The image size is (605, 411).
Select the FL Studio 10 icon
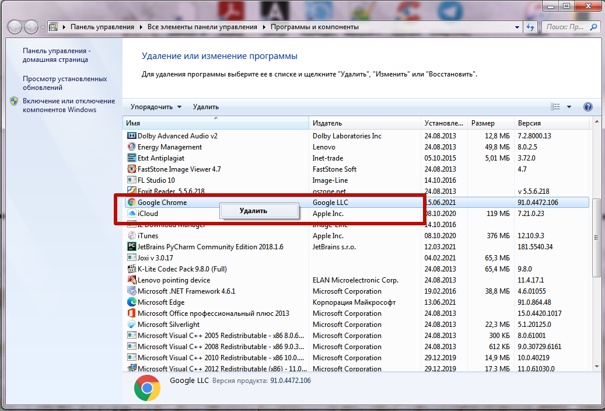pyautogui.click(x=132, y=180)
